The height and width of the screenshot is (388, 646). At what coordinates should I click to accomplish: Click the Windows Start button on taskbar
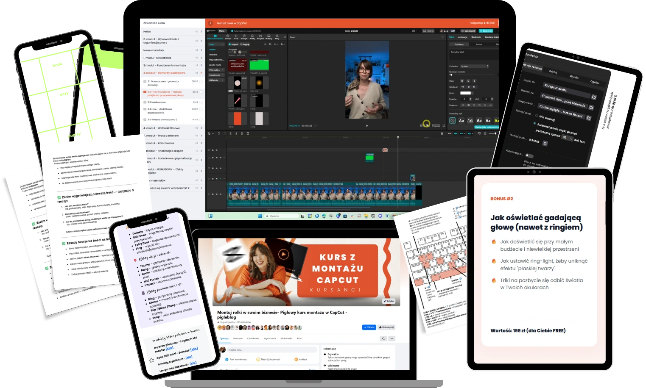pyautogui.click(x=260, y=216)
